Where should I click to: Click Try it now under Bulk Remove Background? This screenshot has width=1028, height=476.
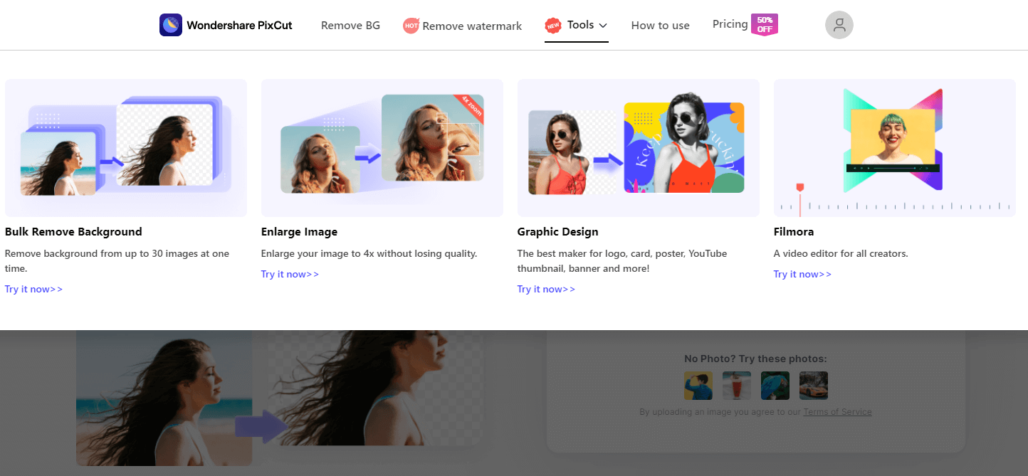click(33, 289)
